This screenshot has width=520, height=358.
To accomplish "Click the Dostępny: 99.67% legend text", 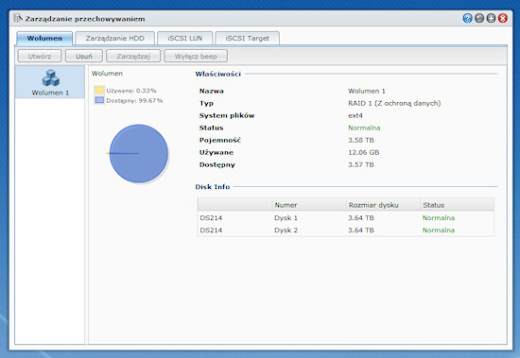I will click(134, 100).
